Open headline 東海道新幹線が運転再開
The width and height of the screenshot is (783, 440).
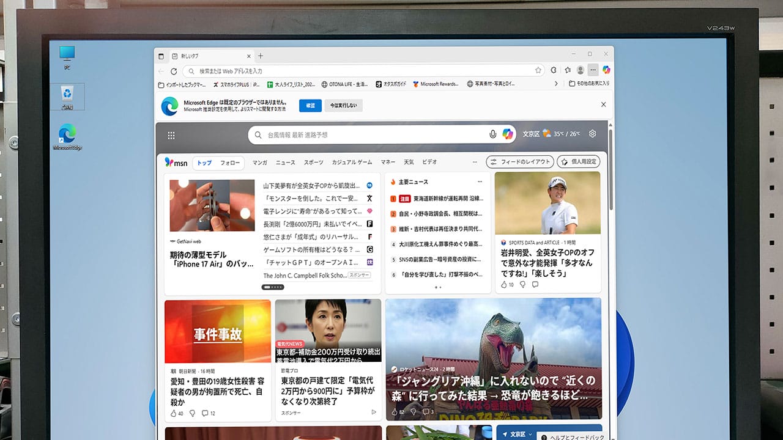pyautogui.click(x=448, y=199)
